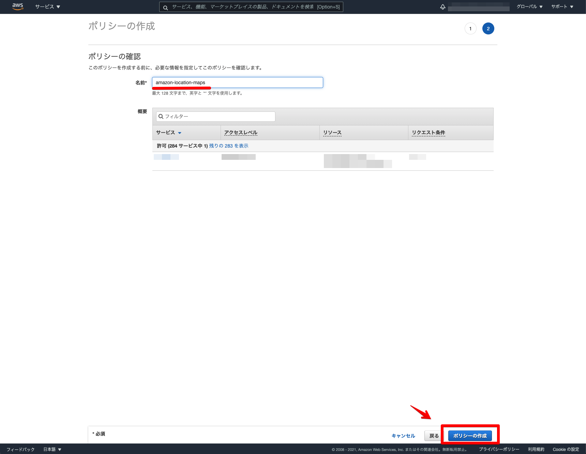The height and width of the screenshot is (454, 586).
Task: Click the フィードバック option
Action: coord(21,449)
